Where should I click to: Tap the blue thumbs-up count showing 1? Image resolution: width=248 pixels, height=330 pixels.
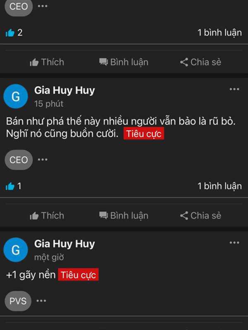tap(14, 186)
